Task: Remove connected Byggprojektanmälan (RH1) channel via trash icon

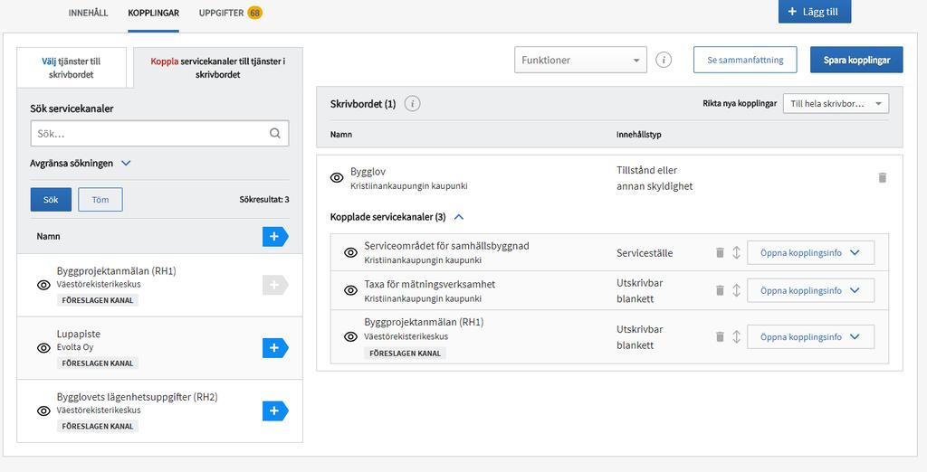Action: (720, 336)
